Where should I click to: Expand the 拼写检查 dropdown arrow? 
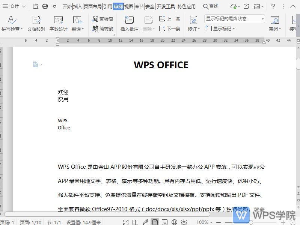(x=22, y=29)
